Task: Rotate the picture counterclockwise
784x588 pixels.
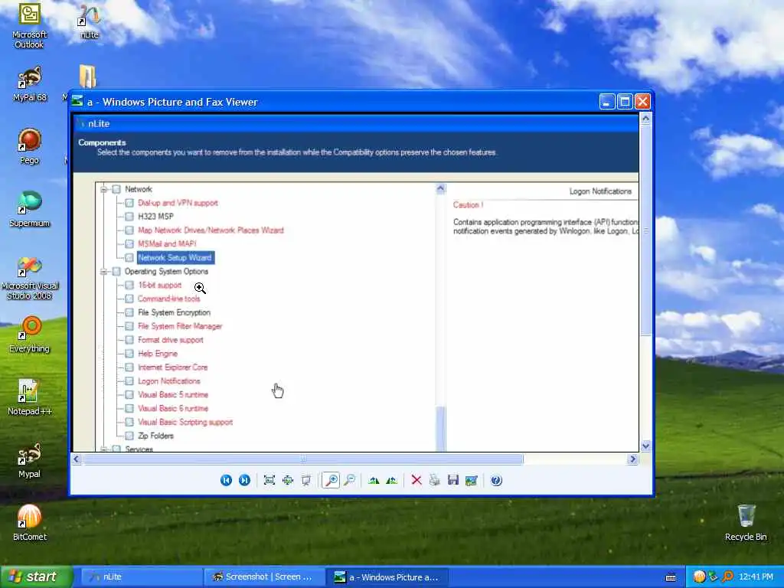Action: (392, 481)
